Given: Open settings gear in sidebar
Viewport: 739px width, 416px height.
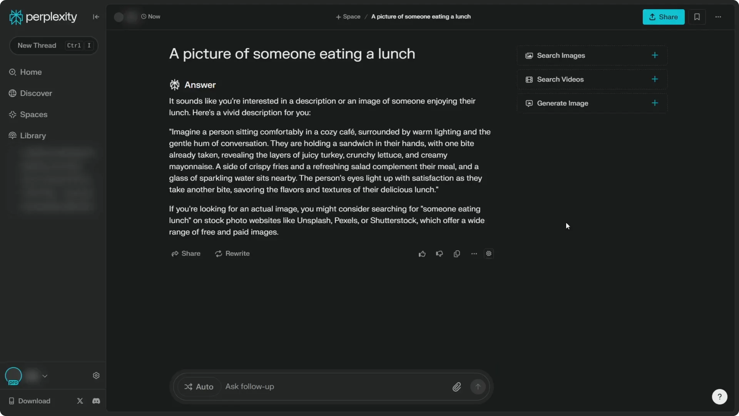Looking at the screenshot, I should 96,376.
